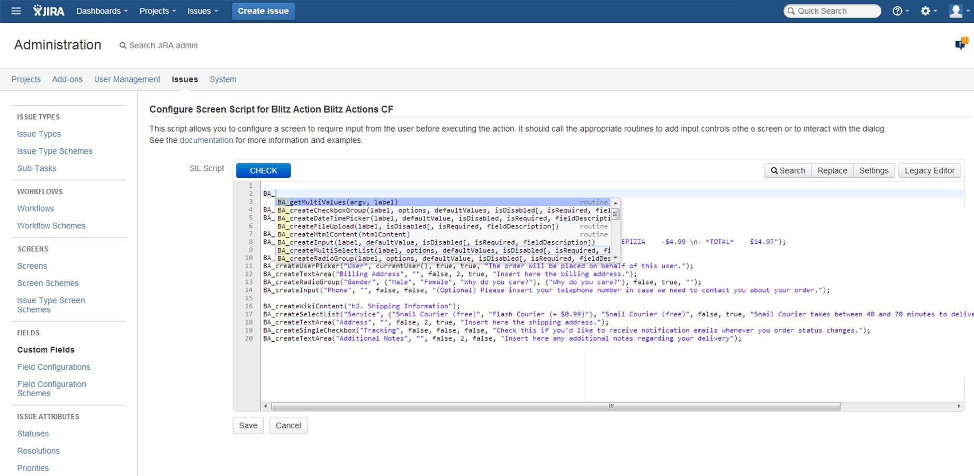Select BA_getMultiValues autocomplete suggestion

coord(443,202)
